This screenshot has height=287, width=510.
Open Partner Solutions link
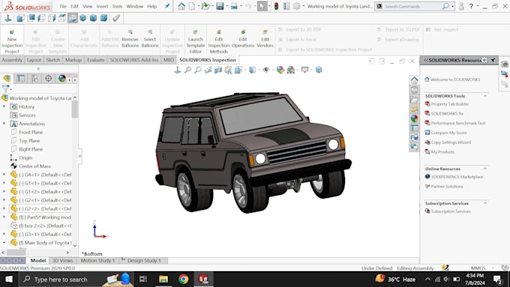coord(447,187)
